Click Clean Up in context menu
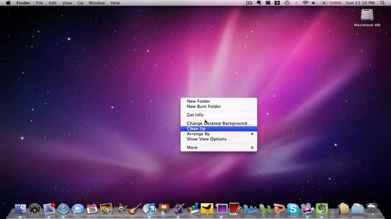This screenshot has width=391, height=219. [x=219, y=128]
